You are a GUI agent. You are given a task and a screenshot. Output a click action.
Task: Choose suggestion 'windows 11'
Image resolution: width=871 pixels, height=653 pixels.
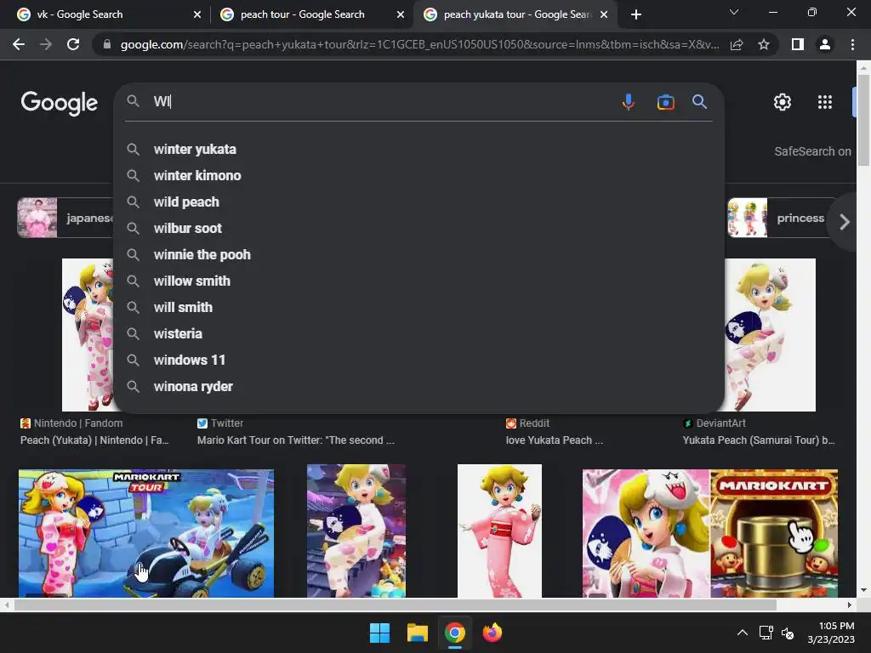tap(418, 361)
